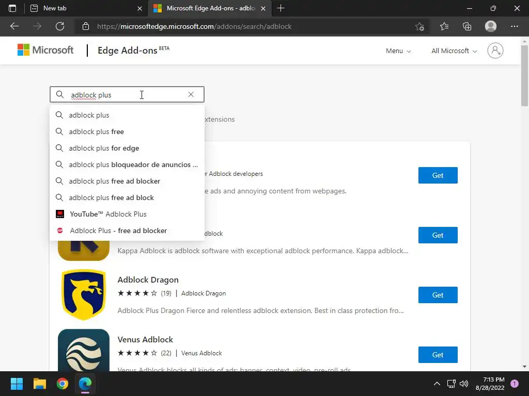Image resolution: width=529 pixels, height=396 pixels.
Task: Choose 'adblock plus for edge' suggestion
Action: 127,148
